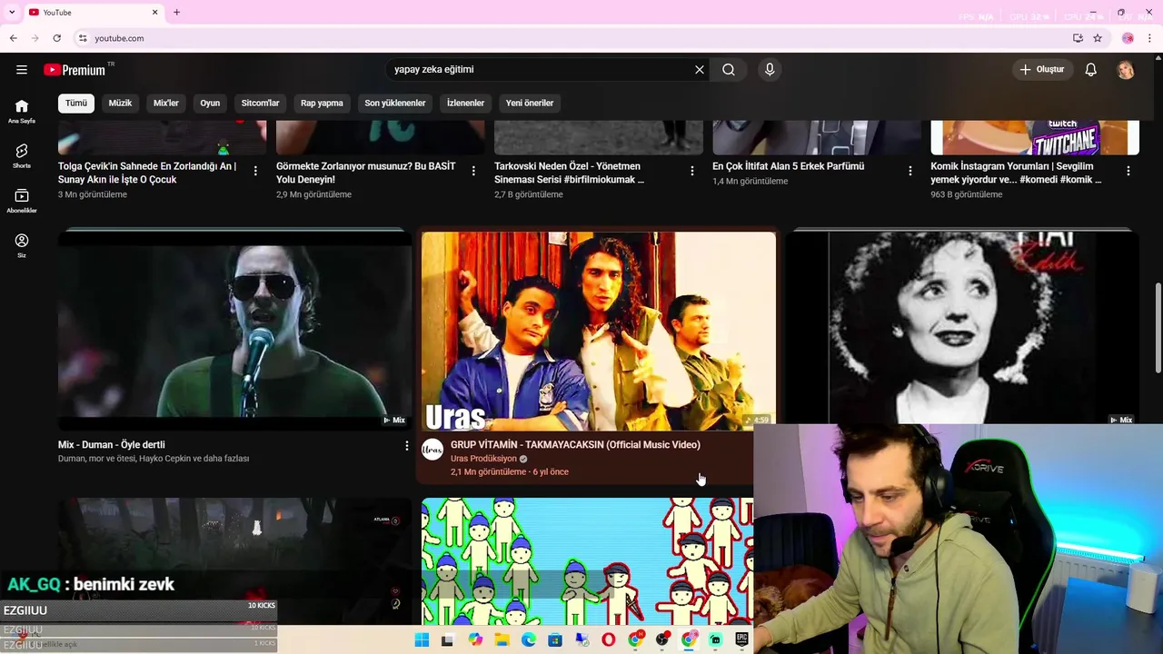The width and height of the screenshot is (1163, 654).
Task: Select the İzlenenler filter chip
Action: point(465,103)
